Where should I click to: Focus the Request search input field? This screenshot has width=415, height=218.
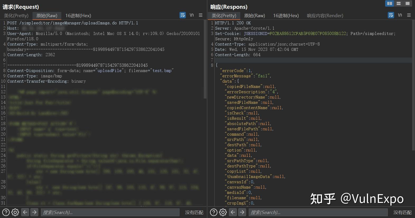[x=110, y=212]
